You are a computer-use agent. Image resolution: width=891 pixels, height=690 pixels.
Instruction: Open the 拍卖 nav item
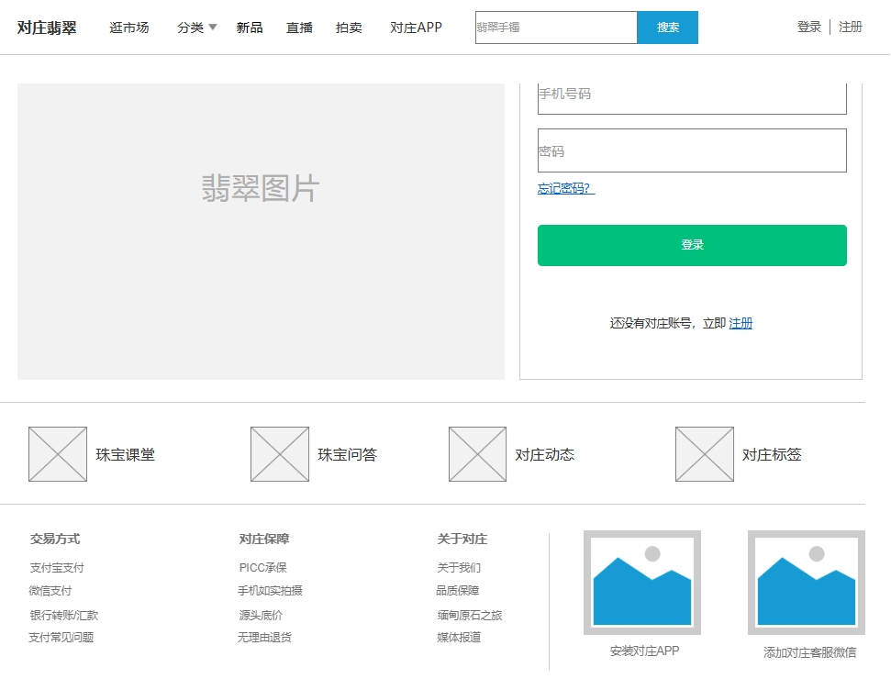pos(349,28)
